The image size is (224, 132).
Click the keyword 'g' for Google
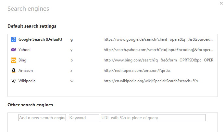tap(71, 40)
